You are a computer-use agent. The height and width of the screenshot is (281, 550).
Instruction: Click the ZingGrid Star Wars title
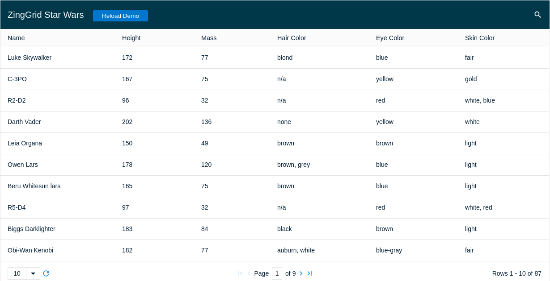tap(46, 15)
